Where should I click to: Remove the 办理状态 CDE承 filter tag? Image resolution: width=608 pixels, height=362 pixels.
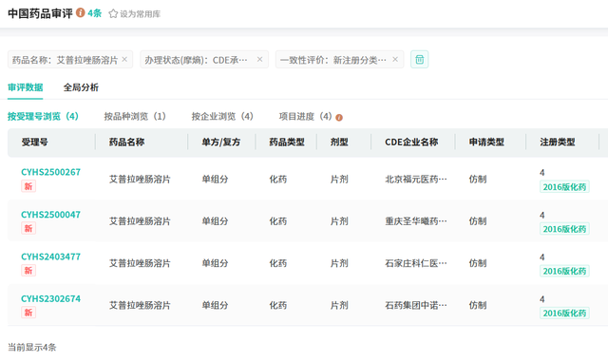(259, 59)
